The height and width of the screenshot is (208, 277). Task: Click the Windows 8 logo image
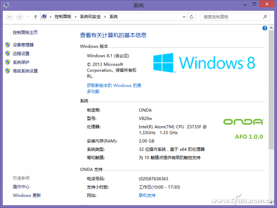[x=204, y=63]
